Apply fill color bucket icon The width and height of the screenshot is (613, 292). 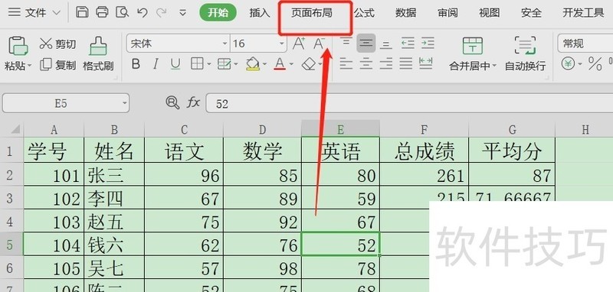point(253,64)
